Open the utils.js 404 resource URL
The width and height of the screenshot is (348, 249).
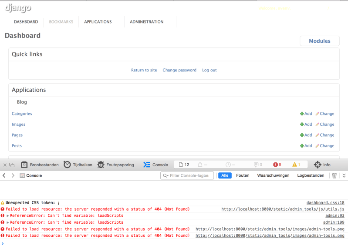[283, 209]
